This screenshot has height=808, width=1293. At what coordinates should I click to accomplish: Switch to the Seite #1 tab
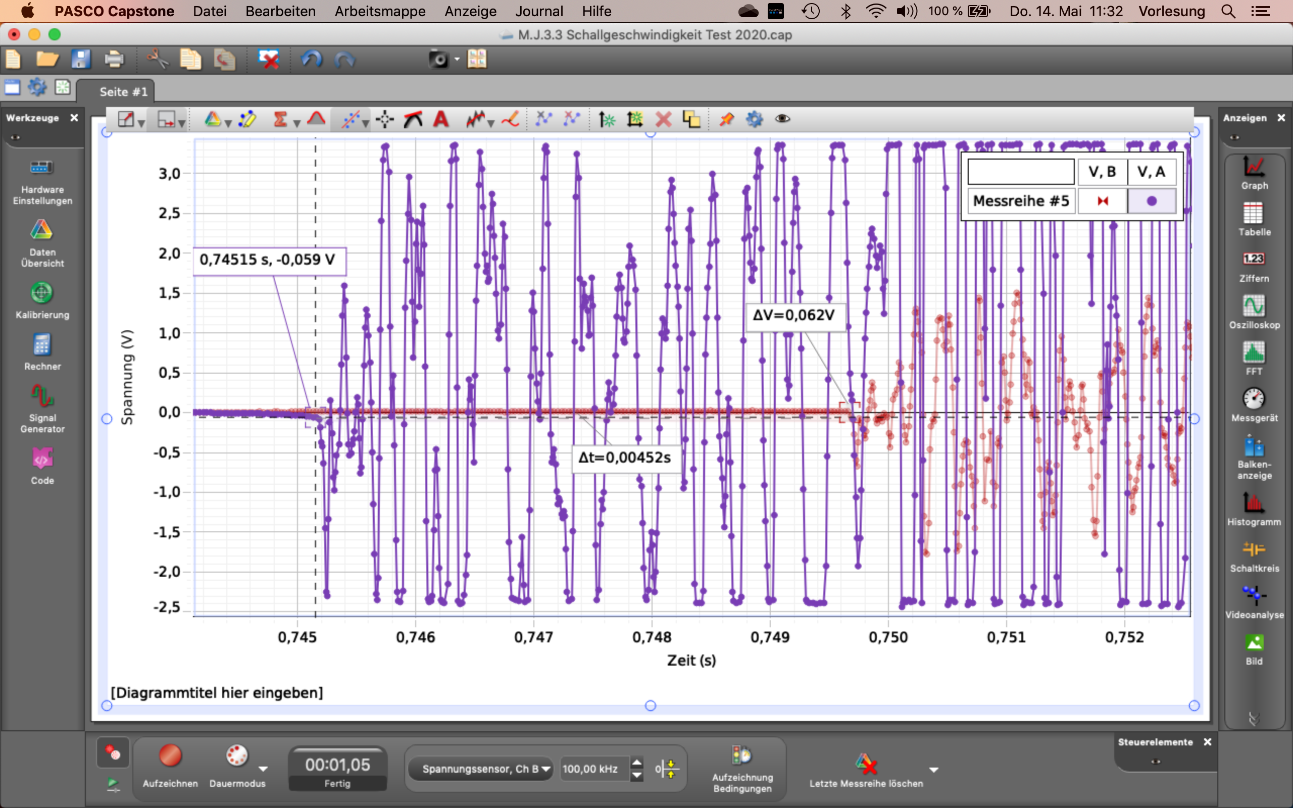[x=123, y=91]
